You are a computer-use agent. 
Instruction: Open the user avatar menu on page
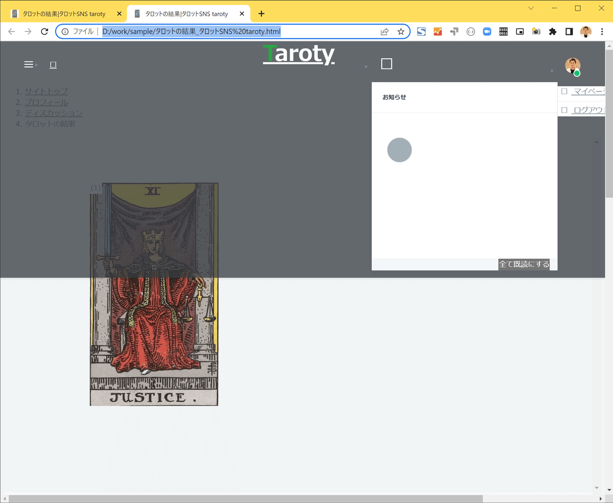573,66
